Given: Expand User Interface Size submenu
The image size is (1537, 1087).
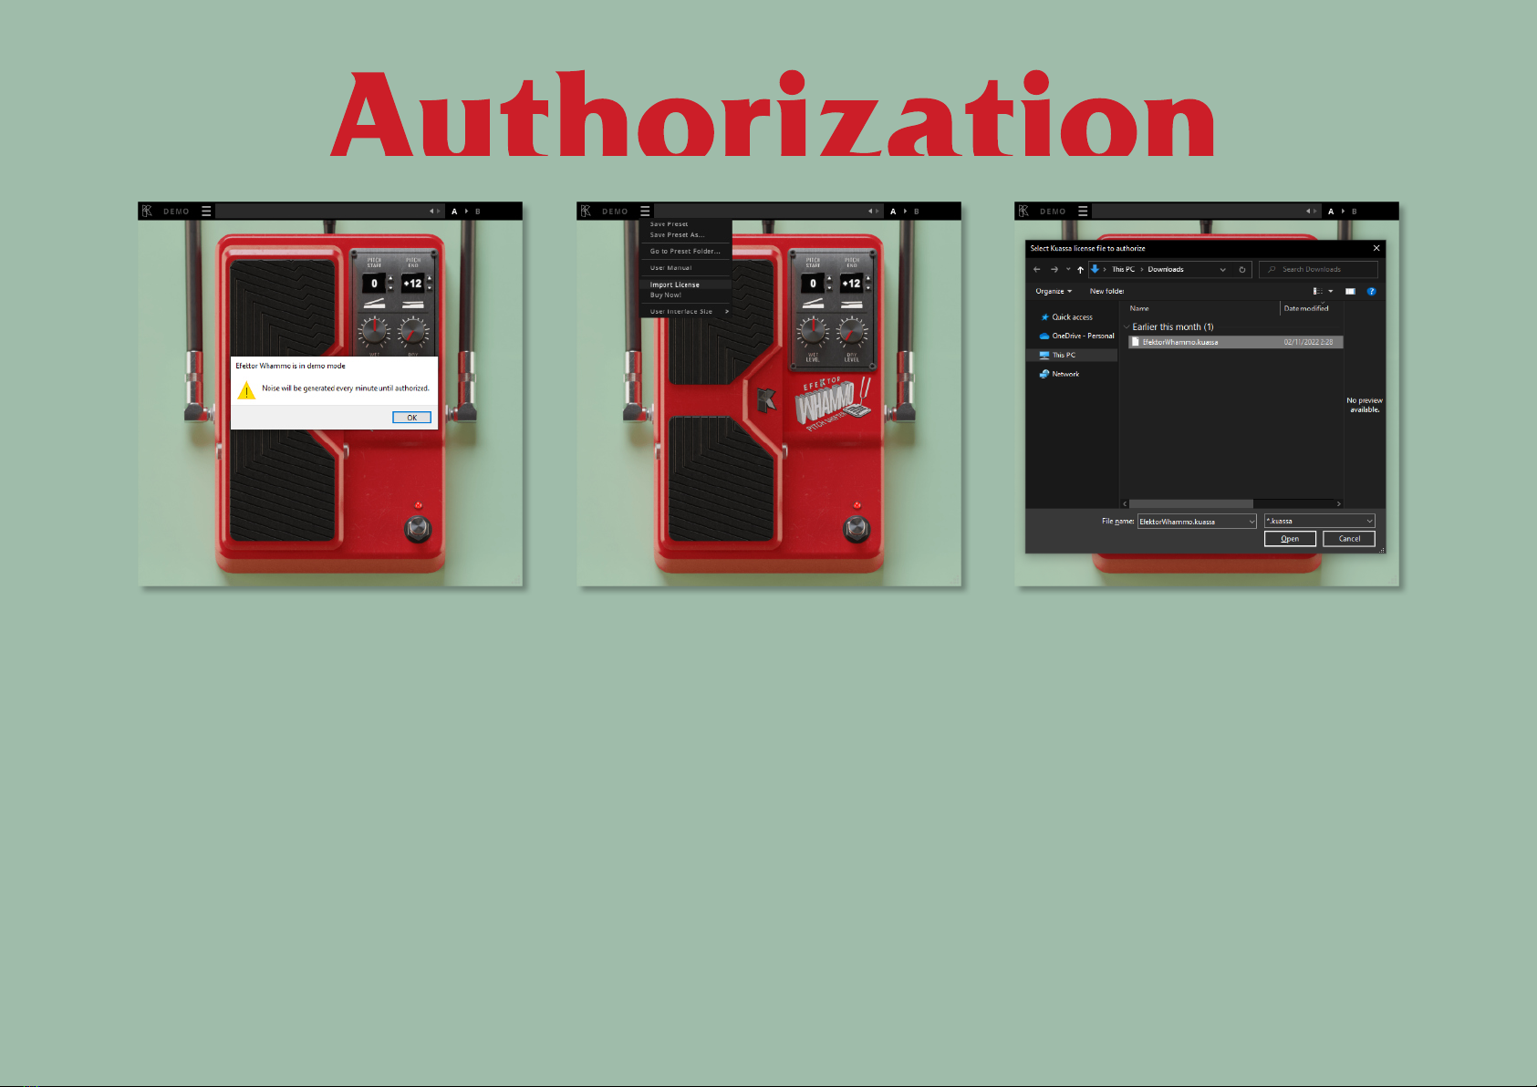Looking at the screenshot, I should [x=686, y=312].
